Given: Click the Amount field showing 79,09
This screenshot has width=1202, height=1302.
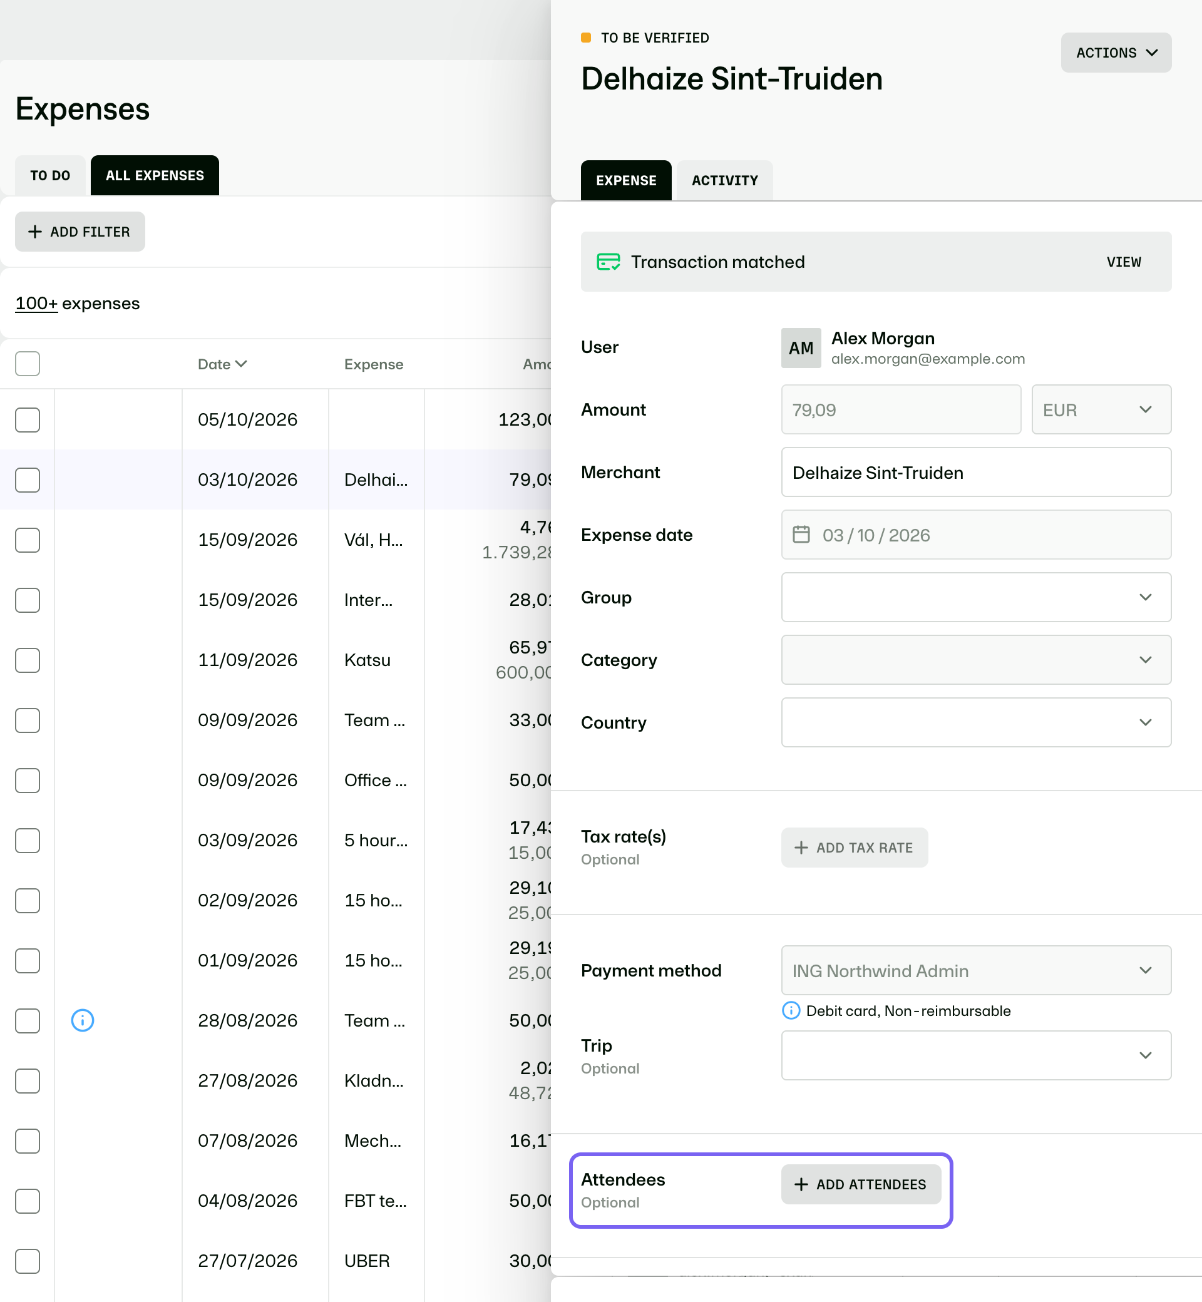Looking at the screenshot, I should coord(900,410).
